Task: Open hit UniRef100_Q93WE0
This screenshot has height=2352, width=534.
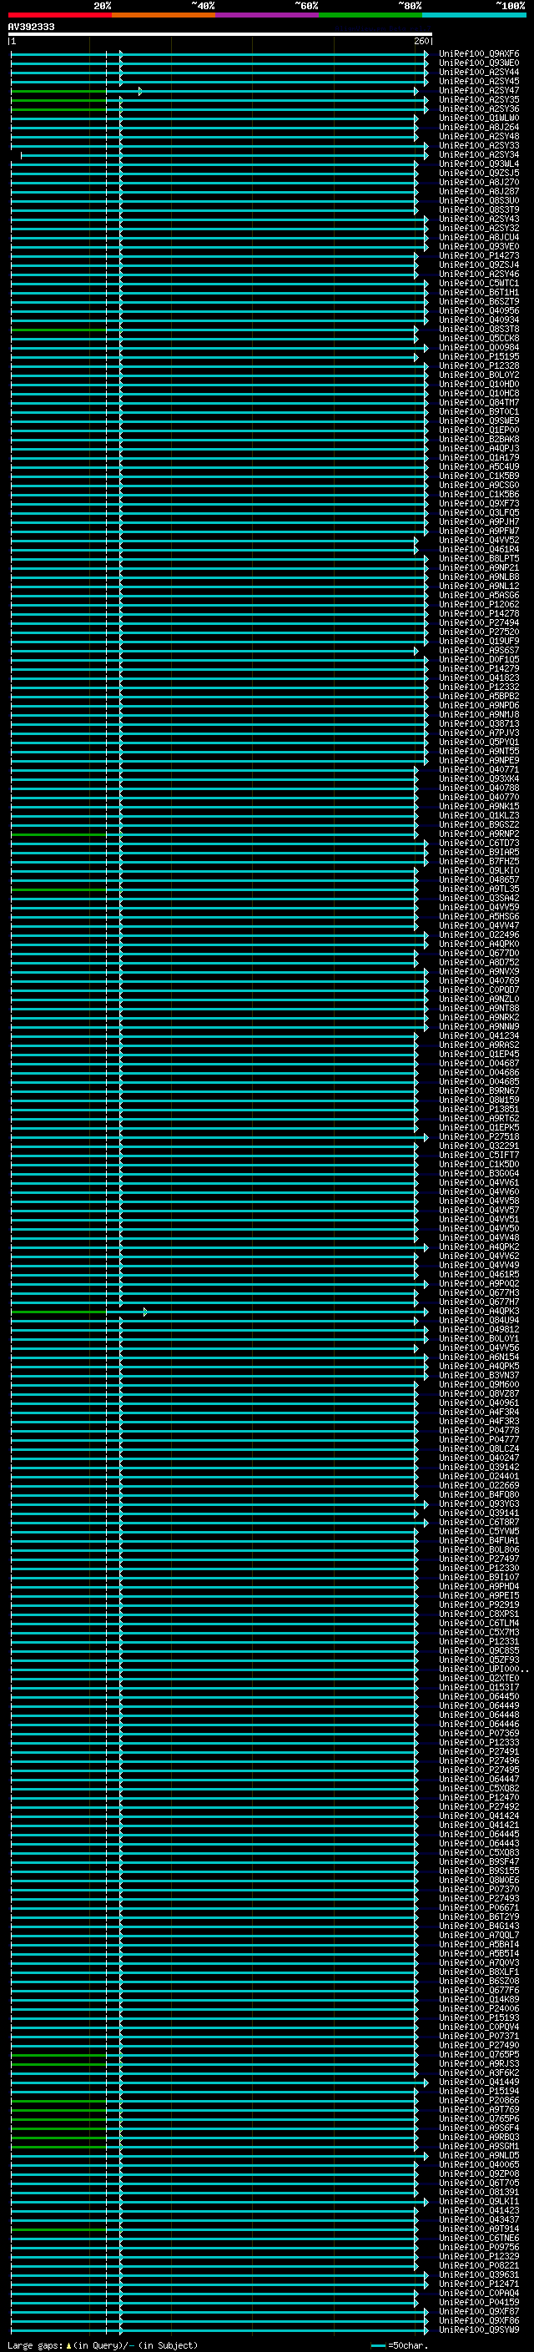Action: 479,63
